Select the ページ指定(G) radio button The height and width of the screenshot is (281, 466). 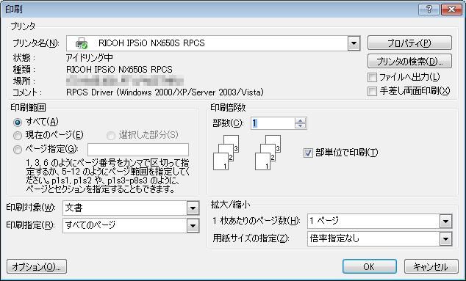(18, 150)
